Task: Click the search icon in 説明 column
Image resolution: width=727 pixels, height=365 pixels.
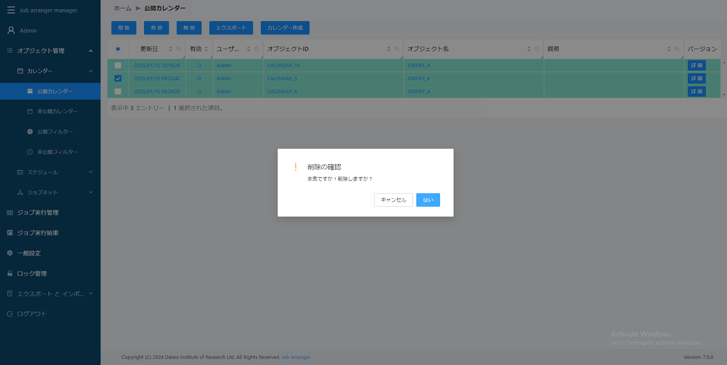Action: tap(677, 48)
